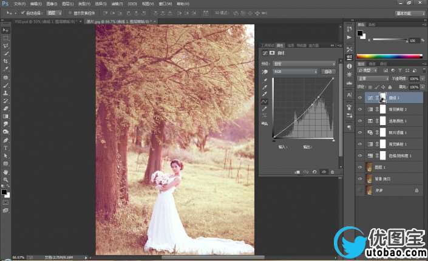Select the Magic Wand tool

pyautogui.click(x=5, y=53)
